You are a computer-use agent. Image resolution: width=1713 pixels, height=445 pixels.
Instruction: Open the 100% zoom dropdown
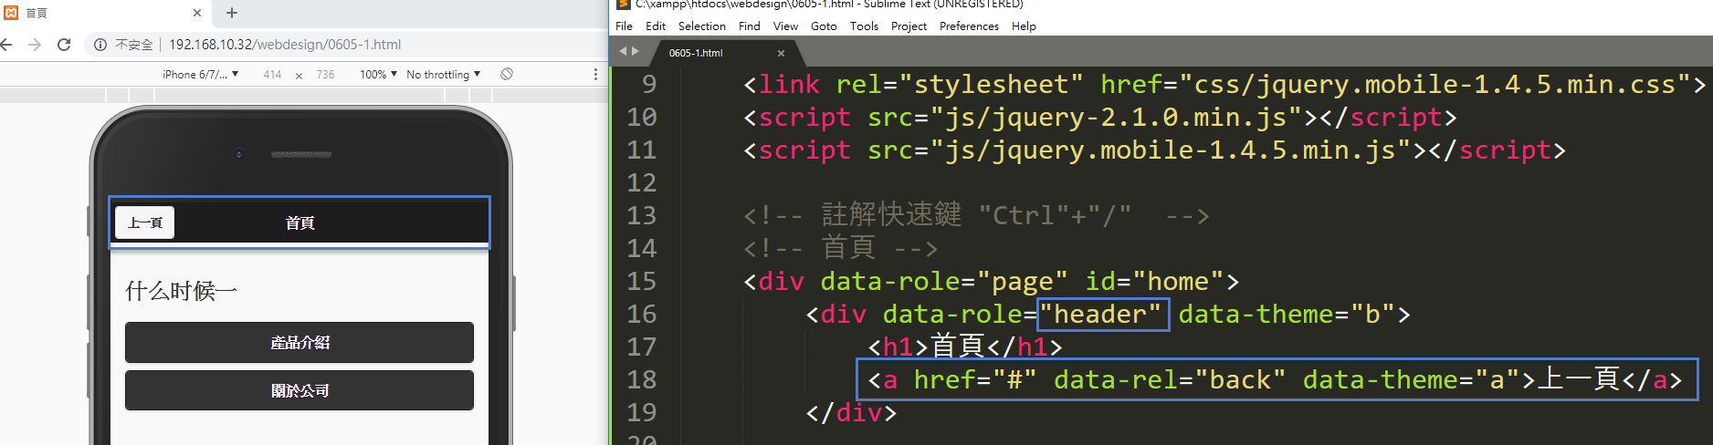click(378, 74)
